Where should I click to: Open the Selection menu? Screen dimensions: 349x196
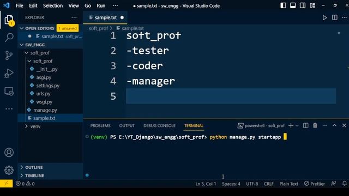(x=53, y=6)
